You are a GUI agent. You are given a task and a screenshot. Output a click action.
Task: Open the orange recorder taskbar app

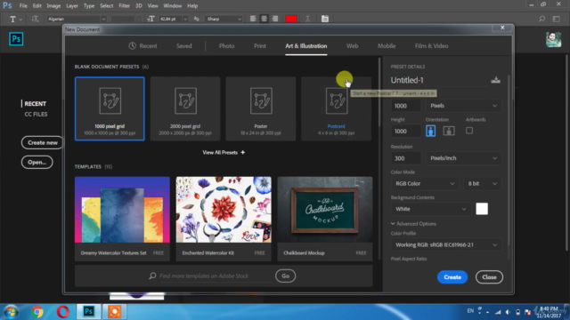[114, 312]
